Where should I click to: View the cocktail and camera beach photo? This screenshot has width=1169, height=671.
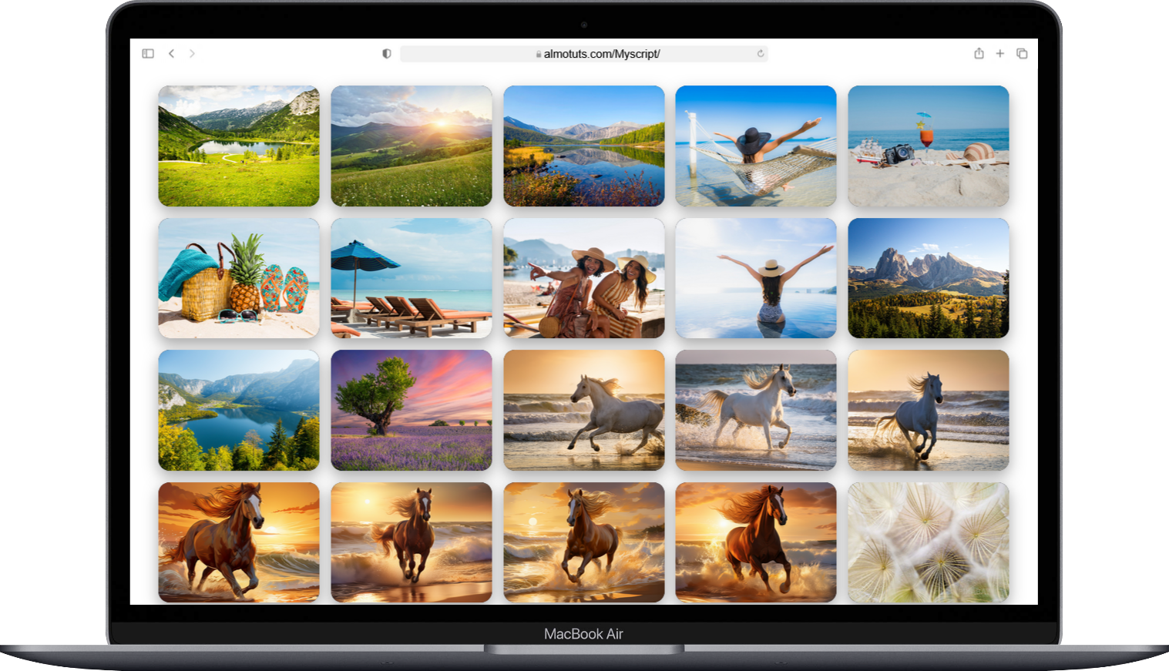929,146
